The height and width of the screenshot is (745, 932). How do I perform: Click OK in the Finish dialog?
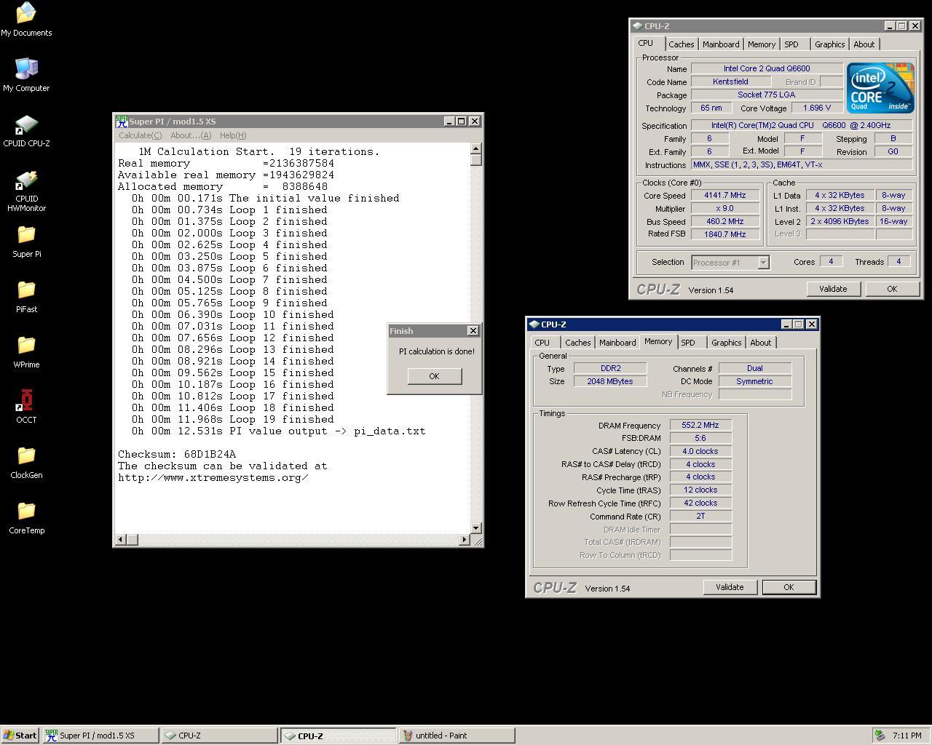pyautogui.click(x=434, y=376)
